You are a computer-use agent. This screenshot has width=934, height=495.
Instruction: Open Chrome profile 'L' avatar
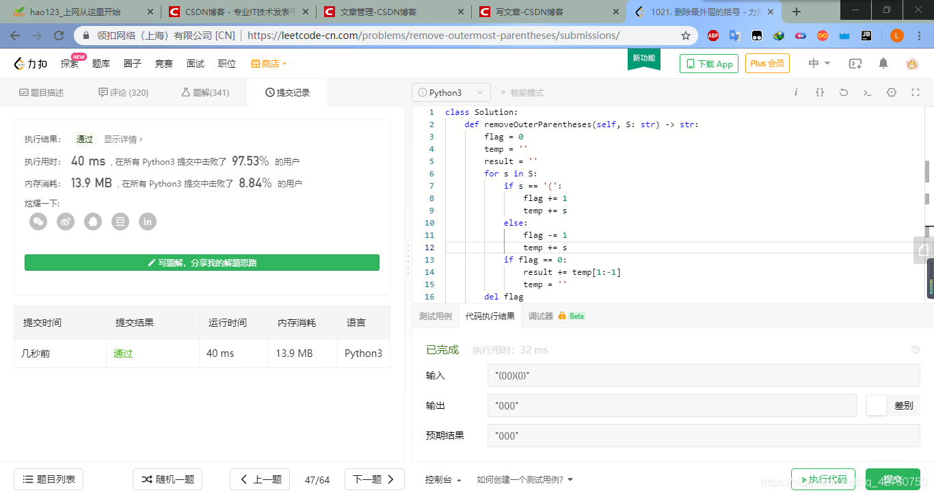[x=897, y=36]
